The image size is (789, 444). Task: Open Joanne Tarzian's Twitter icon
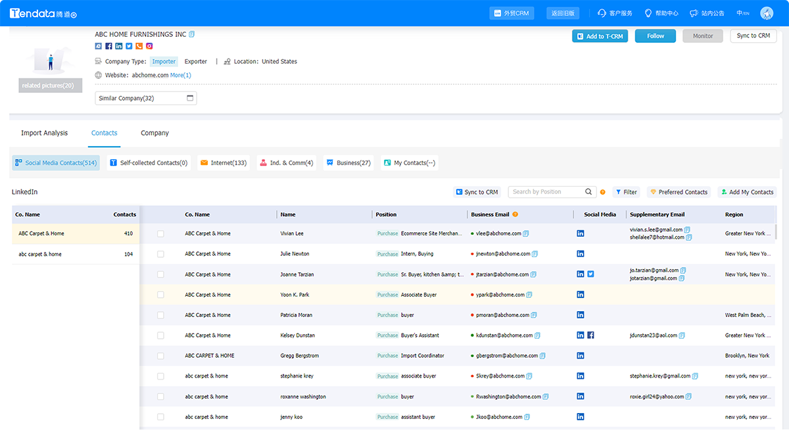tap(590, 274)
